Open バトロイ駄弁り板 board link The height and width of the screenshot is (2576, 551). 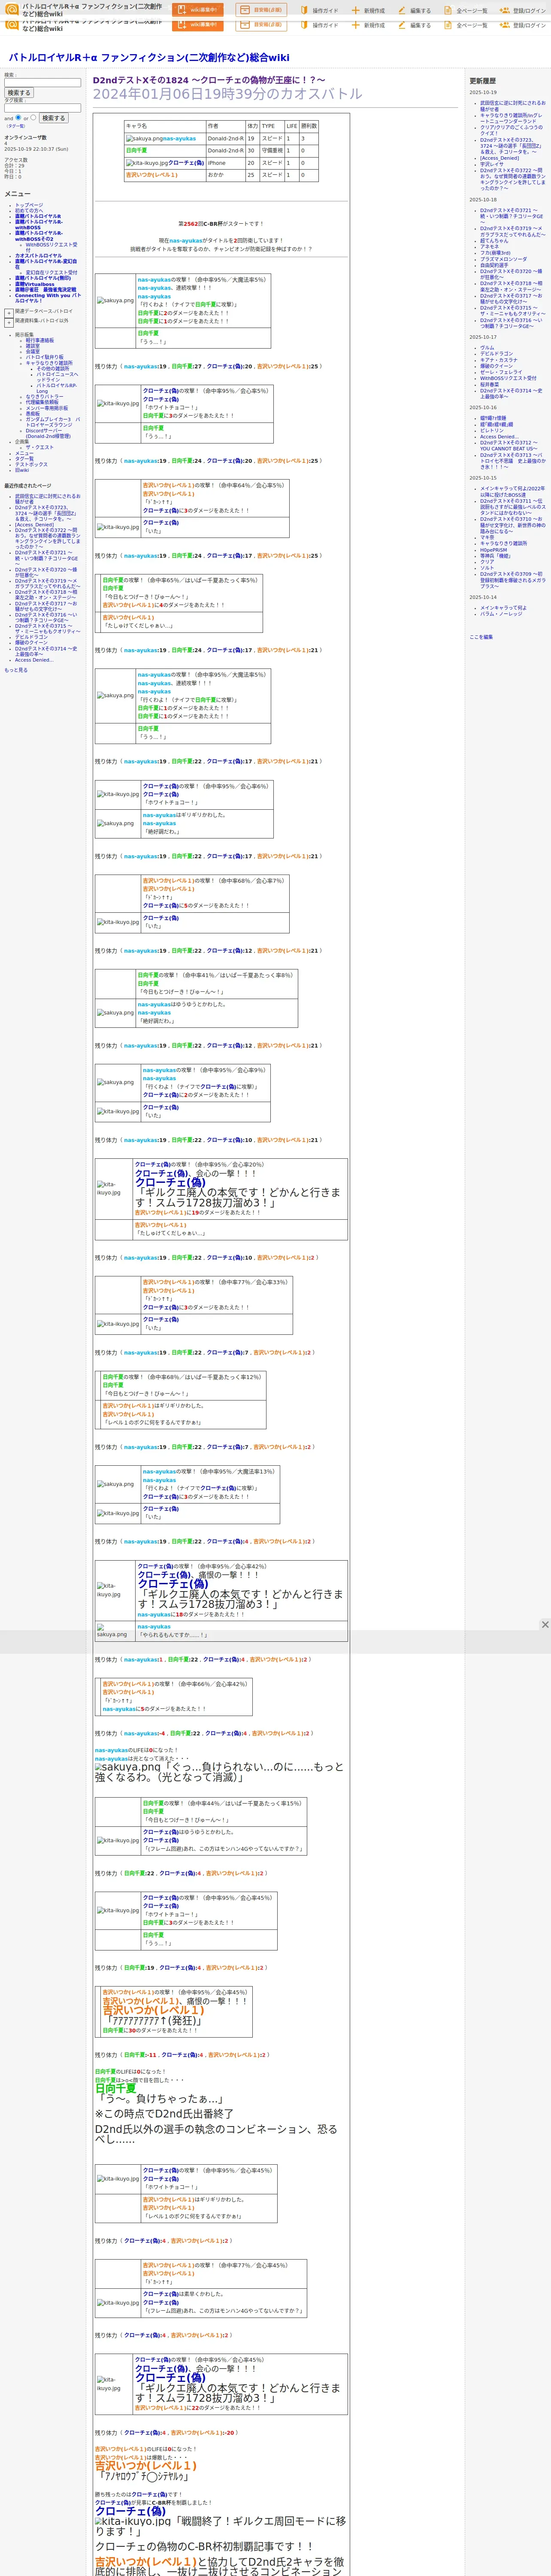click(x=44, y=357)
